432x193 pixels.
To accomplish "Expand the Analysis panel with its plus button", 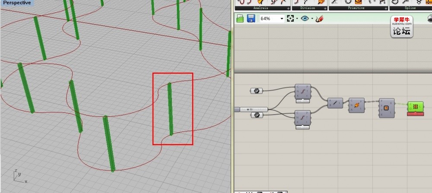I will point(289,9).
